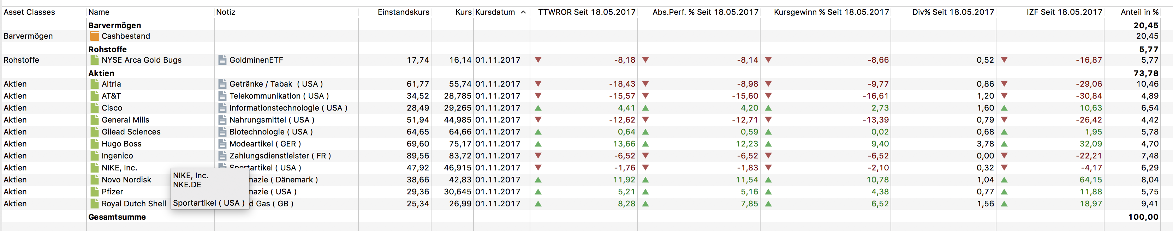Click the note icon for Biotechnologie ( USA )
The width and height of the screenshot is (1173, 231).
[x=222, y=132]
